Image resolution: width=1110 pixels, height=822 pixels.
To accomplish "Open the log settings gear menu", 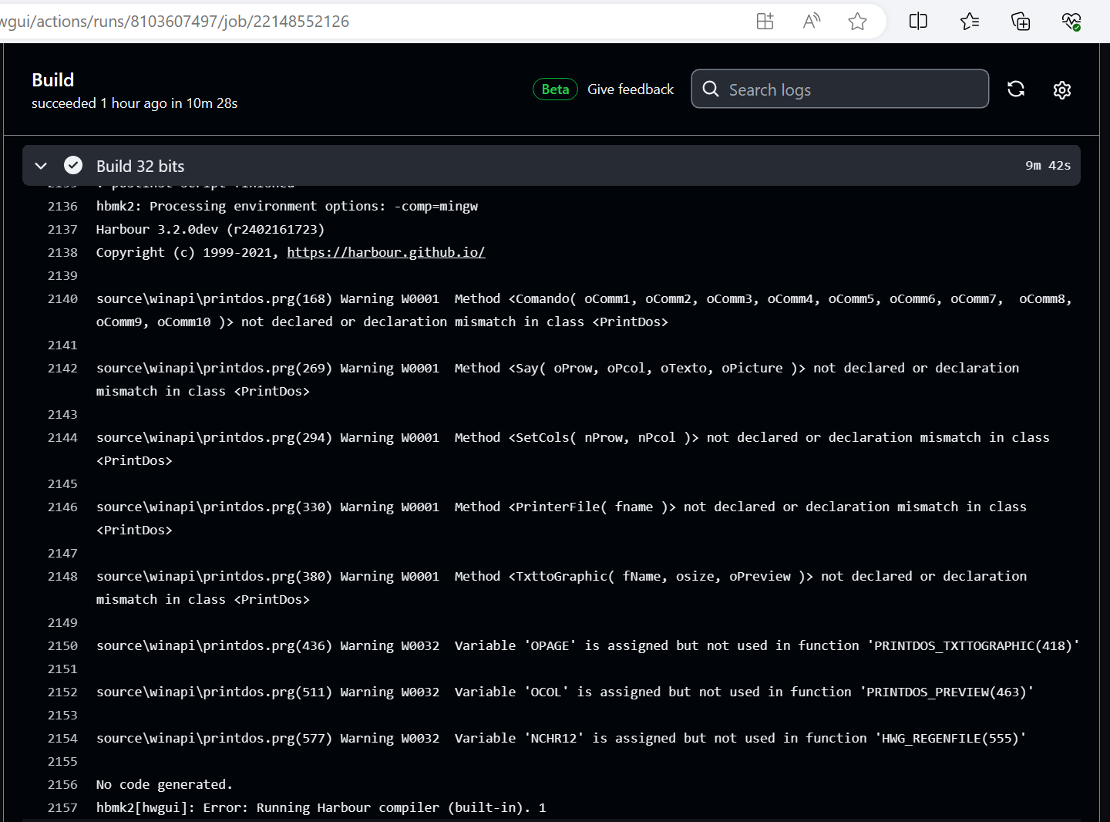I will tap(1062, 90).
